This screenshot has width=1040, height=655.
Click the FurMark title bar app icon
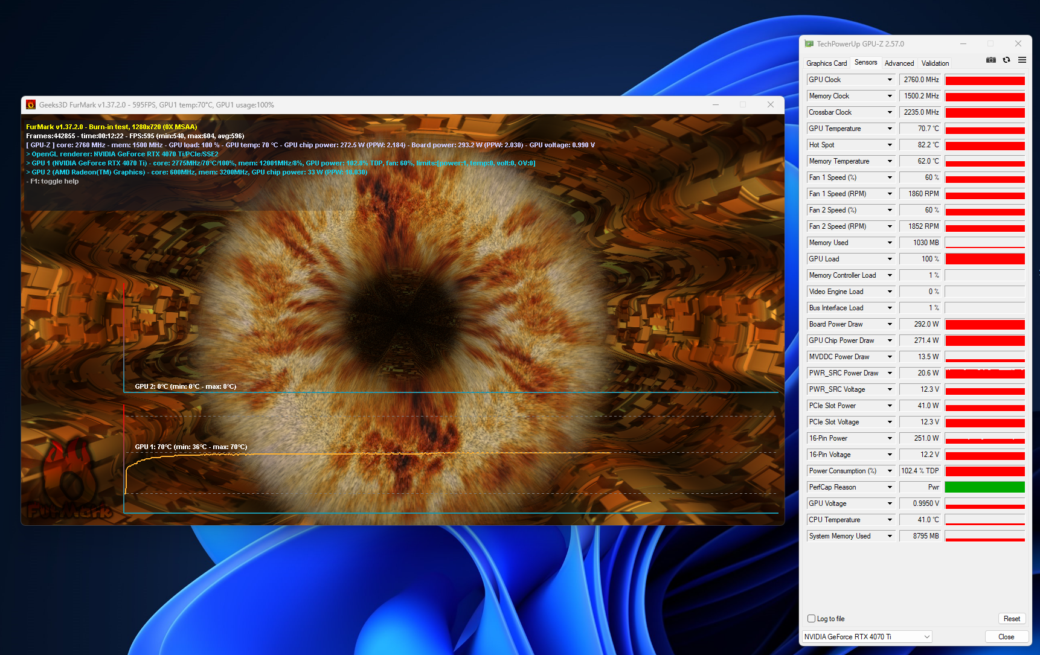click(31, 105)
